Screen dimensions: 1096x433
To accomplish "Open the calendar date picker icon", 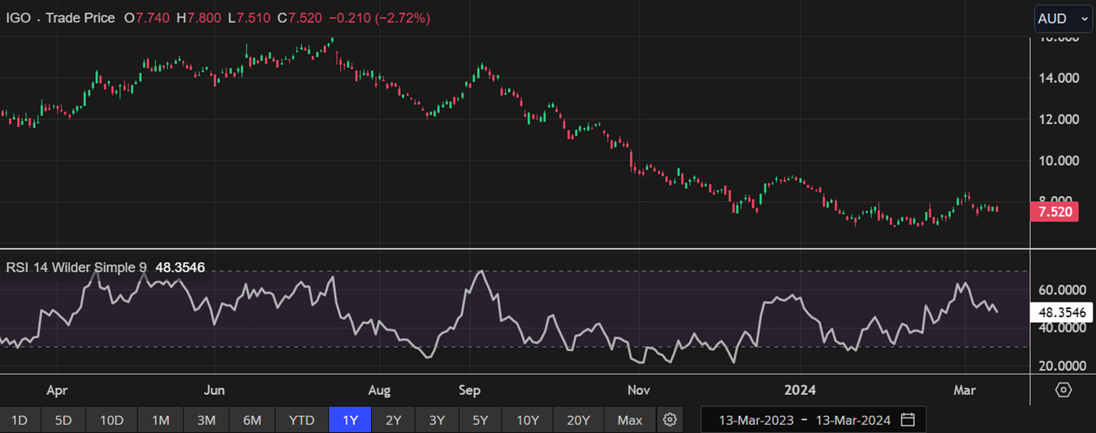I will pos(908,420).
